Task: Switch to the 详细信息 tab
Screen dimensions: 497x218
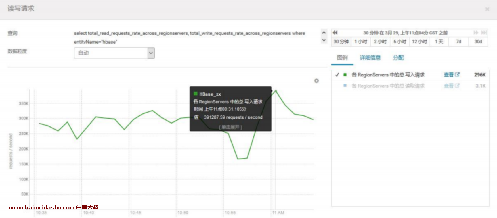Action: pyautogui.click(x=370, y=58)
